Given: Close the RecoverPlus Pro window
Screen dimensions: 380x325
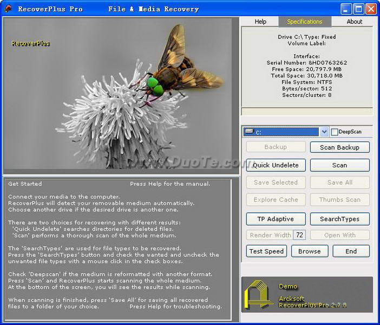Looking at the screenshot, I should tap(371, 9).
